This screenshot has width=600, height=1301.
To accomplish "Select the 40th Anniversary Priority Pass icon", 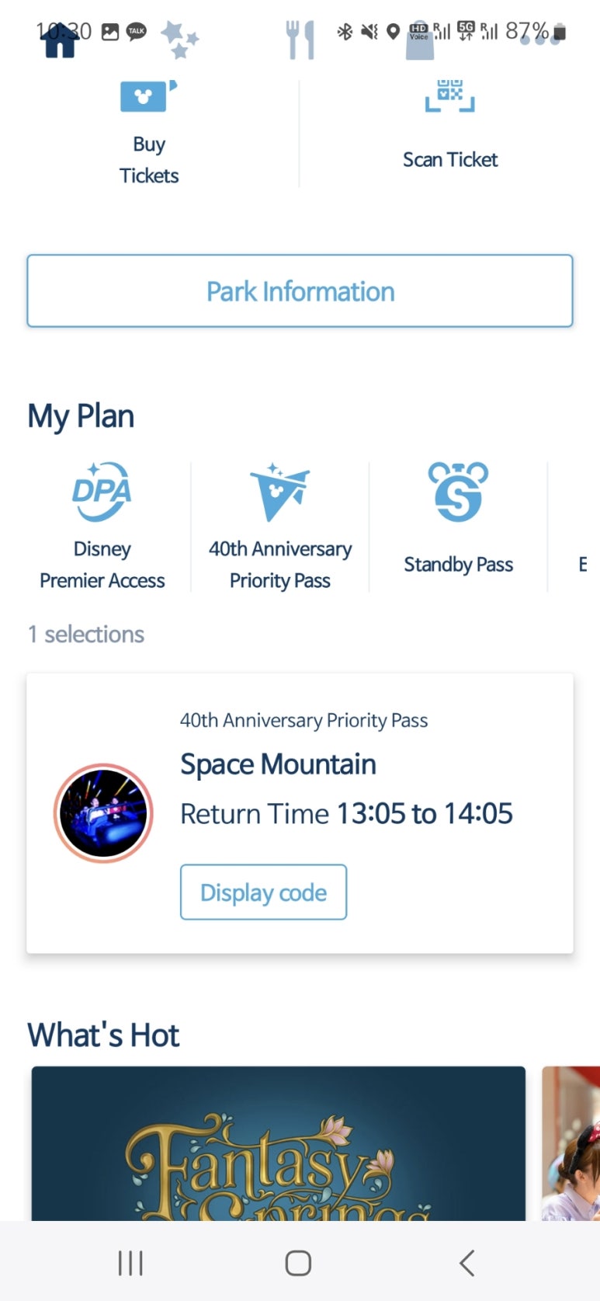I will point(279,492).
